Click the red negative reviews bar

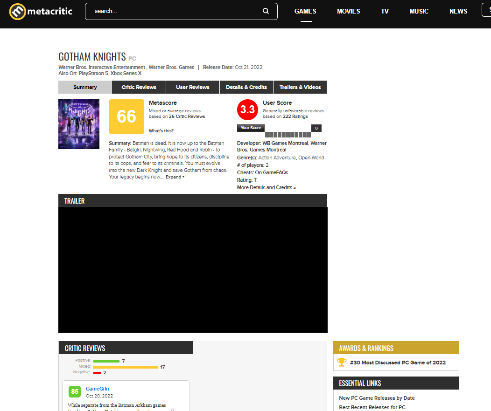(x=97, y=373)
